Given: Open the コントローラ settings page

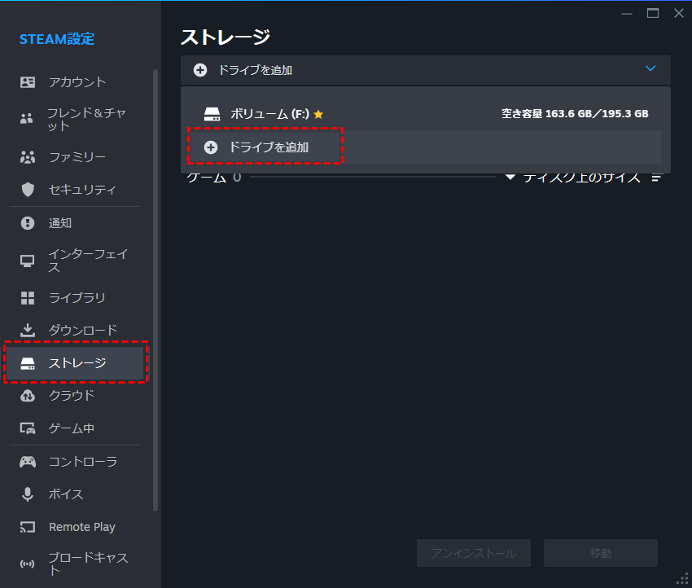Looking at the screenshot, I should coord(76,462).
